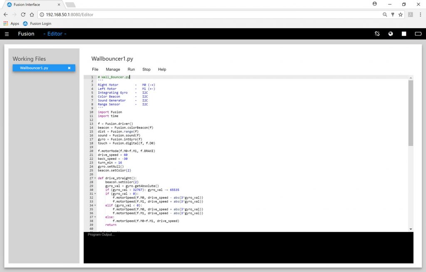The width and height of the screenshot is (426, 272).
Task: Click the browser reload button
Action: coord(23,15)
